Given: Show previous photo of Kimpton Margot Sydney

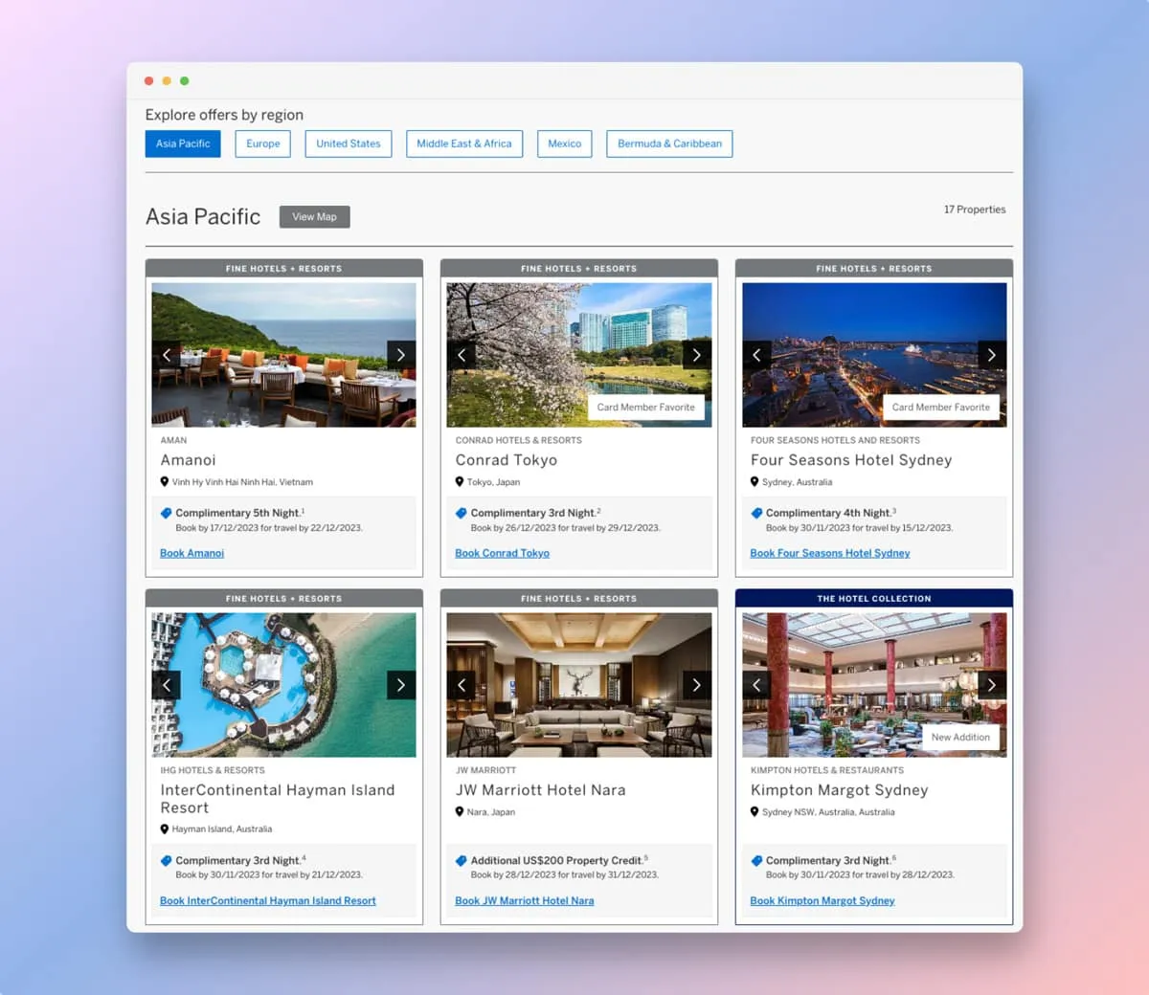Looking at the screenshot, I should coord(756,685).
